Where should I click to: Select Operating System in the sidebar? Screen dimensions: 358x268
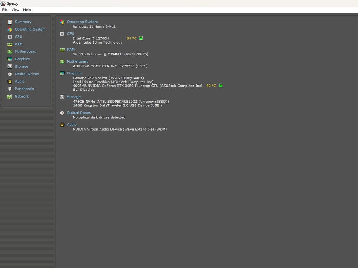tap(30, 29)
